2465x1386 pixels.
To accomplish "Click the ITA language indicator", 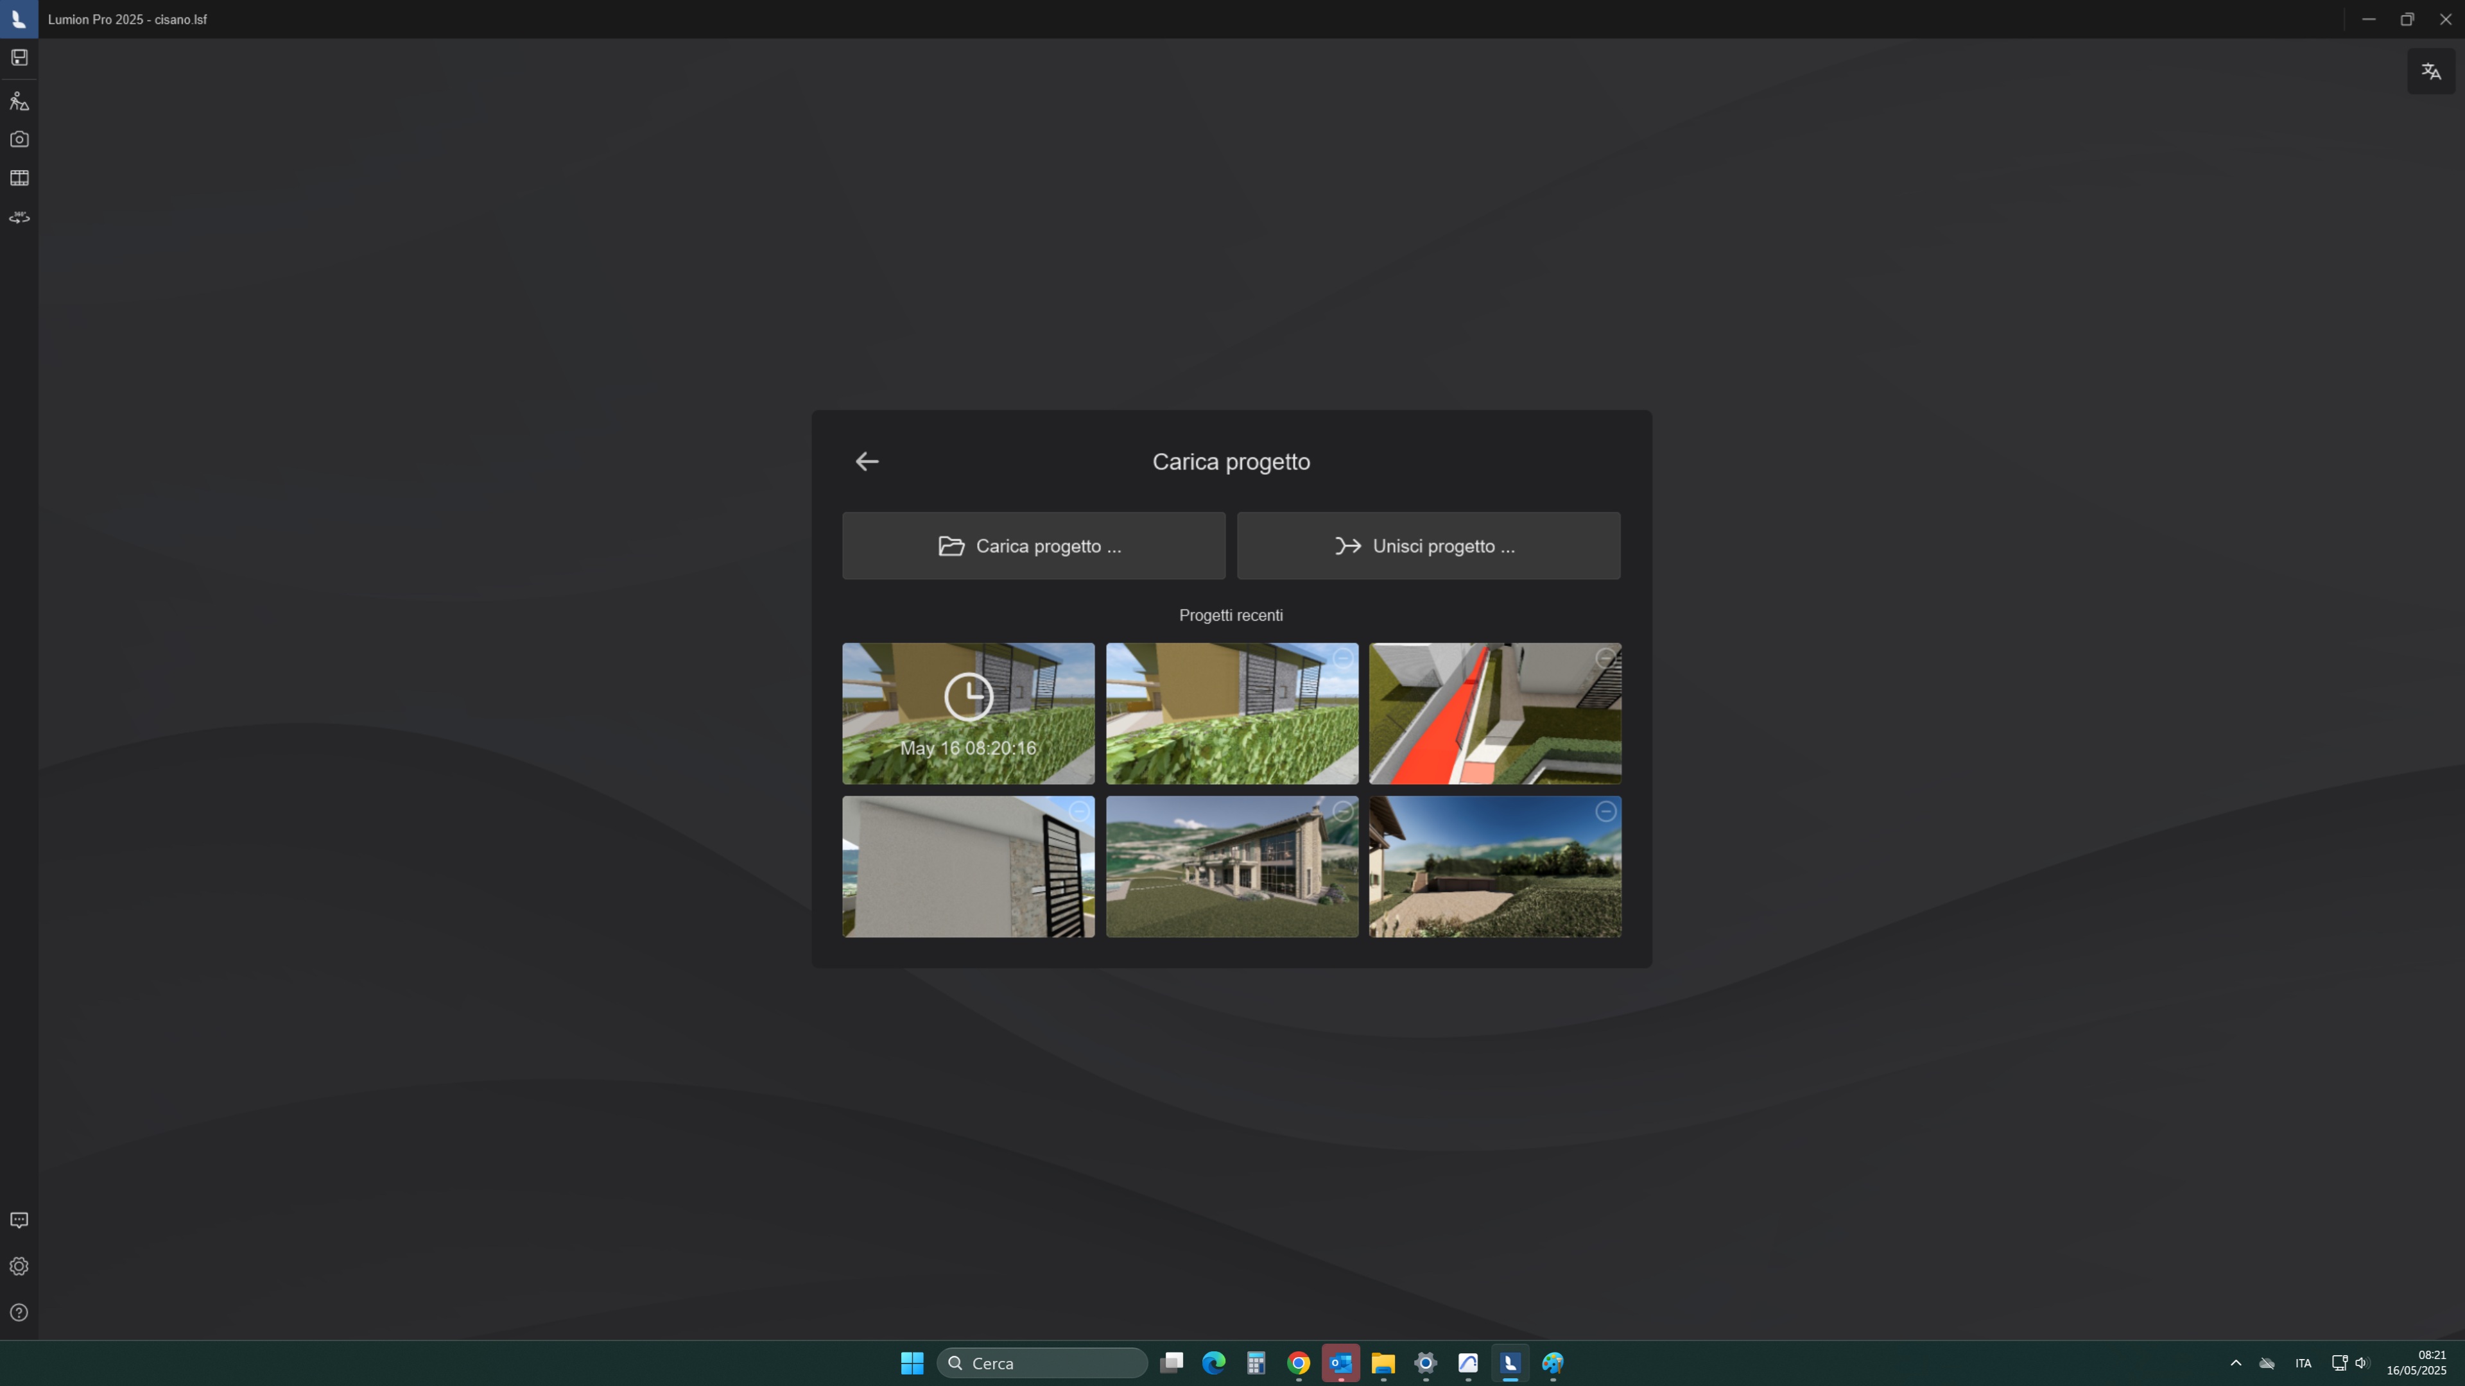I will click(x=2303, y=1363).
